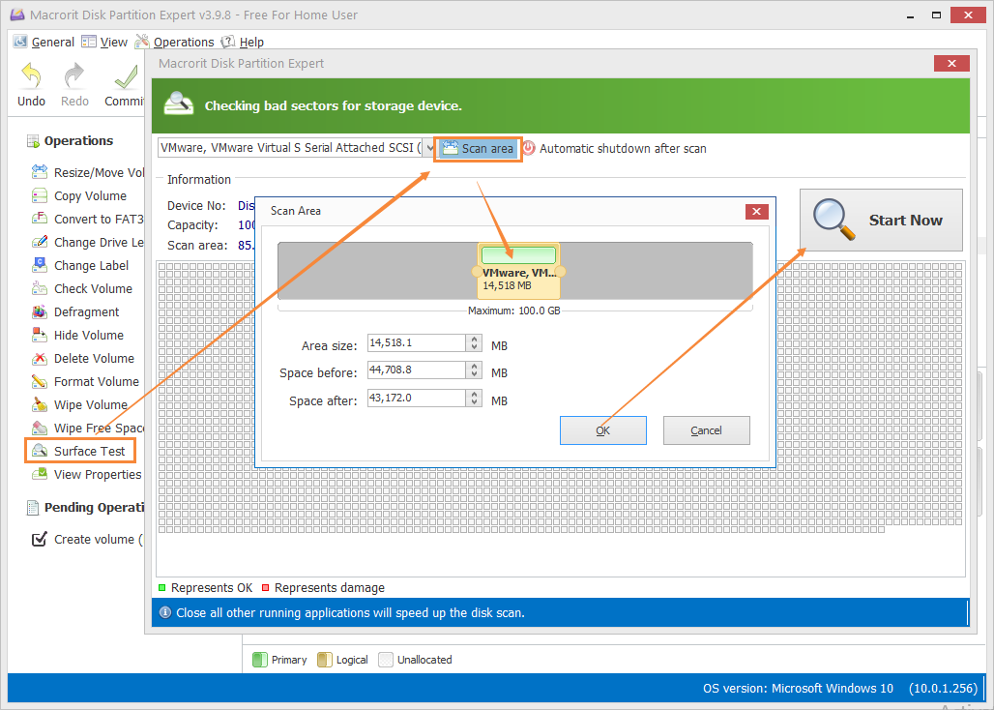Increase the Space after spinner value
Viewport: 994px width, 710px height.
click(474, 395)
